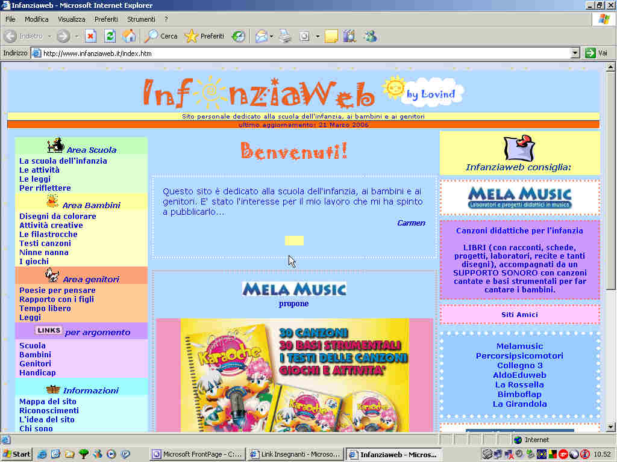Viewport: 617px width, 462px height.
Task: Click the Area Bambini character icon
Action: tap(52, 201)
